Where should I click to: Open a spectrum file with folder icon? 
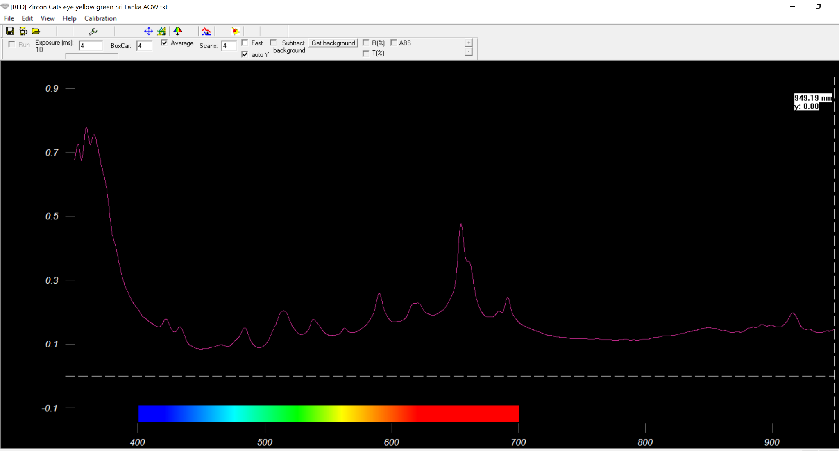coord(36,31)
